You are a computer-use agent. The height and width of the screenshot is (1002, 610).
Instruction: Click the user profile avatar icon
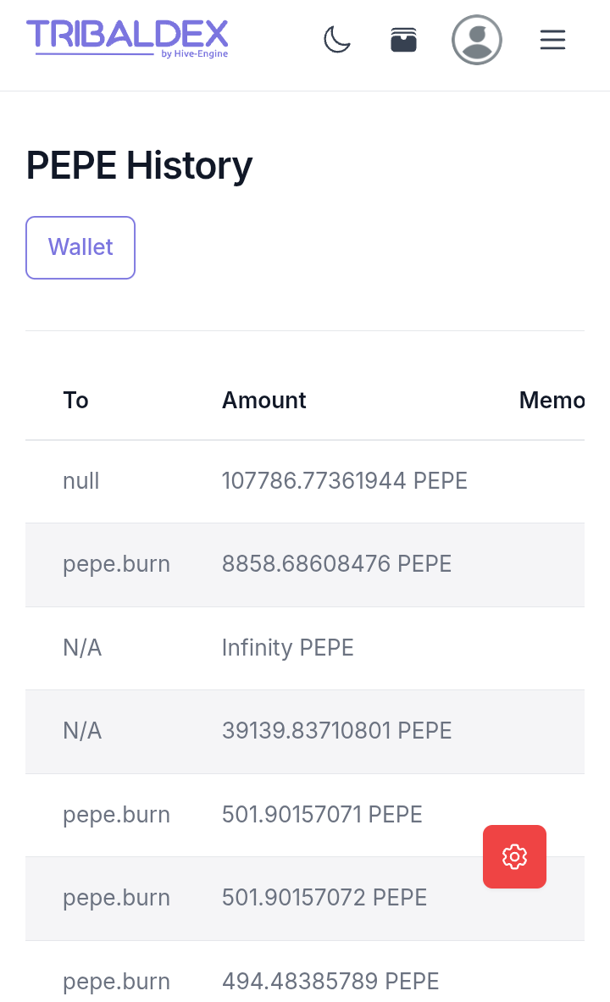click(x=477, y=40)
